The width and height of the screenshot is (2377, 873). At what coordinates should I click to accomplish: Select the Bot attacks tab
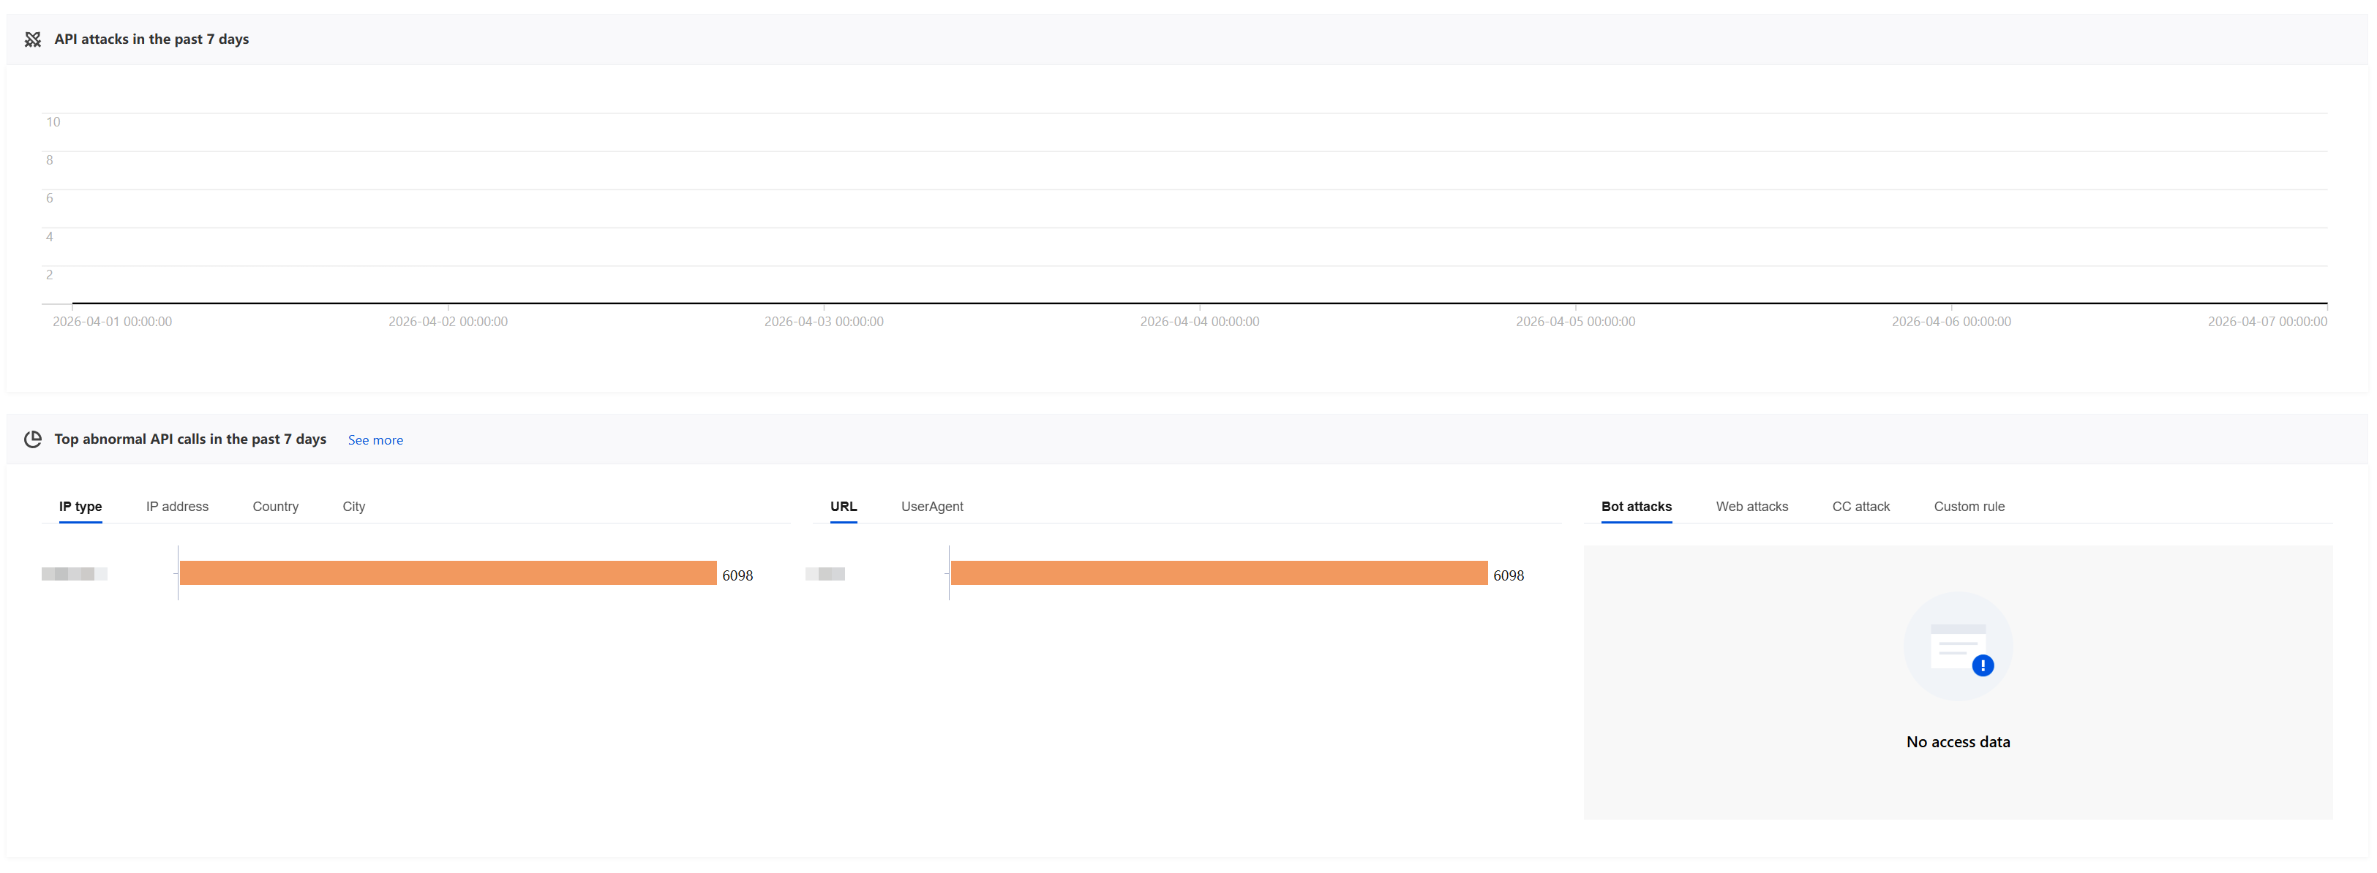[x=1635, y=506]
